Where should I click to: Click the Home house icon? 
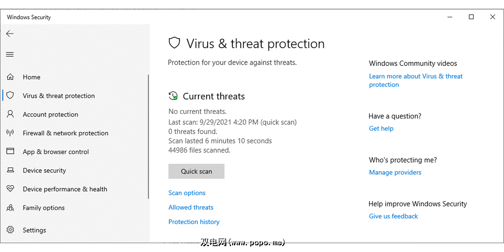pyautogui.click(x=10, y=77)
